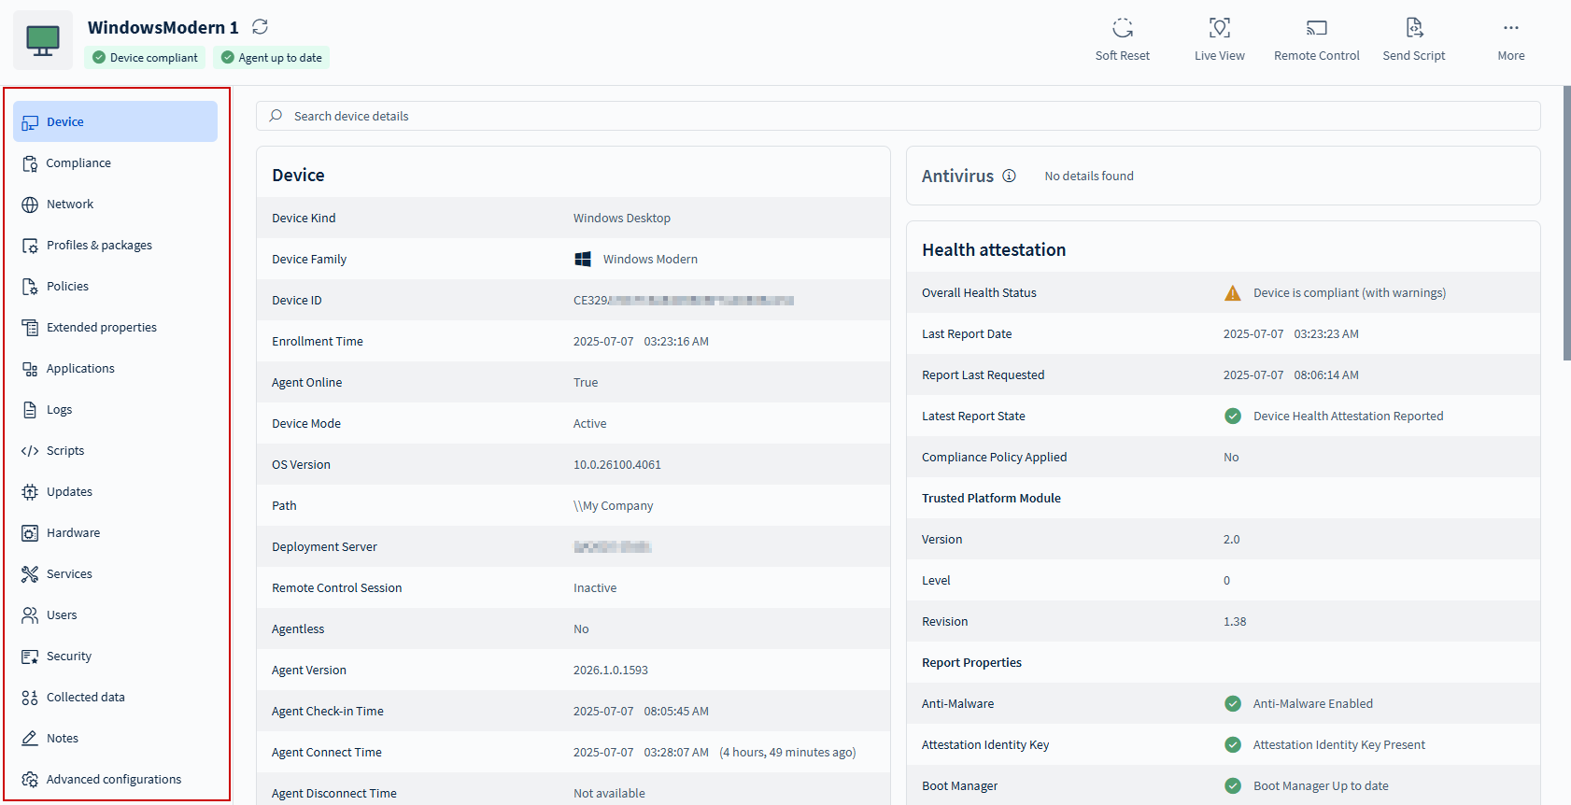Select the Hardware sidebar icon

coord(30,533)
